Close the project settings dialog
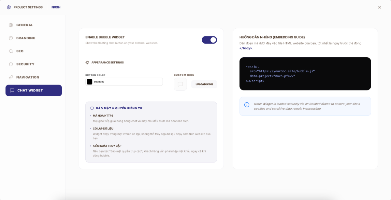 (x=379, y=7)
